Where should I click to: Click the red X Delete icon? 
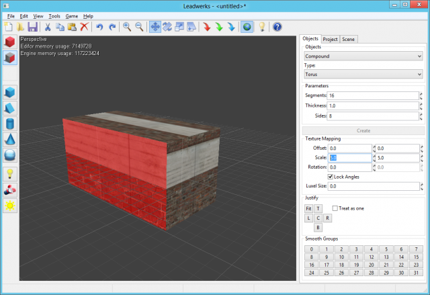pos(84,27)
